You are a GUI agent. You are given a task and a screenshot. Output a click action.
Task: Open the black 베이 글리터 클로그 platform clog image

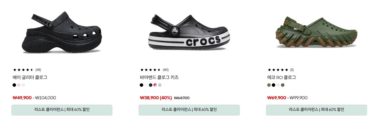62,32
